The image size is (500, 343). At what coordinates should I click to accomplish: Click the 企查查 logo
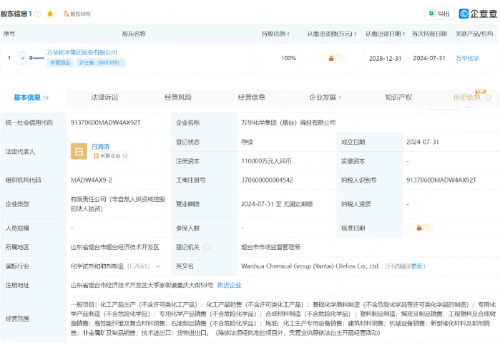point(478,14)
